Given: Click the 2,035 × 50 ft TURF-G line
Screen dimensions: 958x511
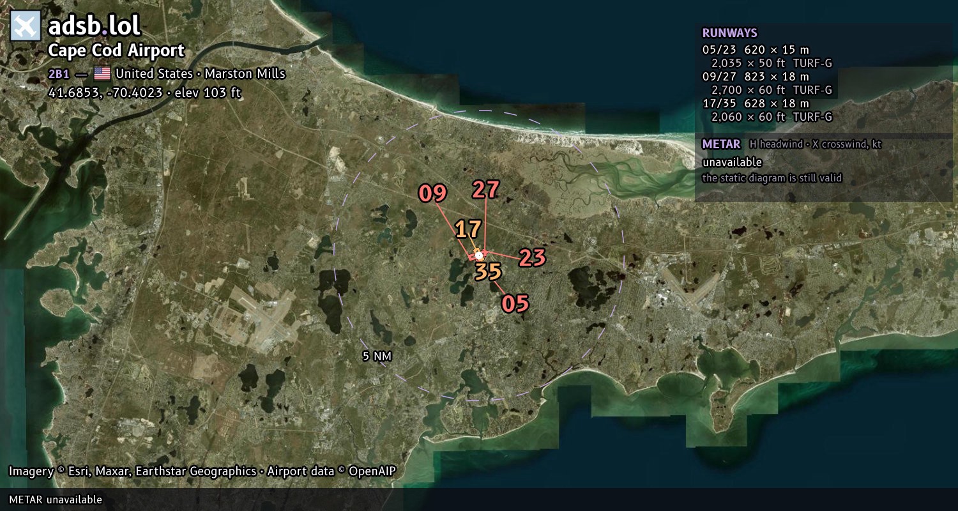Looking at the screenshot, I should pyautogui.click(x=772, y=63).
